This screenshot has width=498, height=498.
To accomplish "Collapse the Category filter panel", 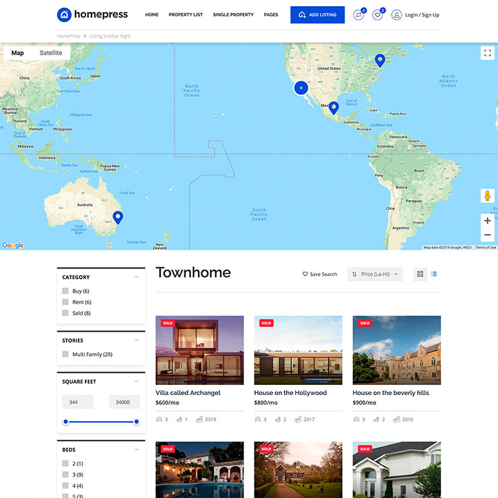I will 137,277.
